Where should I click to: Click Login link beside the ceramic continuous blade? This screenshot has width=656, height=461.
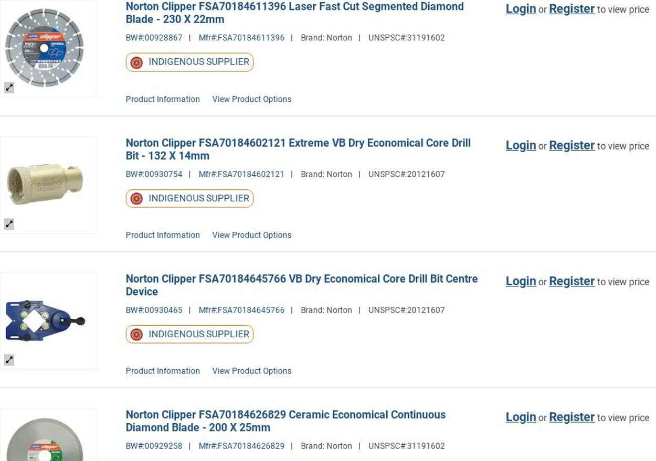(x=521, y=417)
